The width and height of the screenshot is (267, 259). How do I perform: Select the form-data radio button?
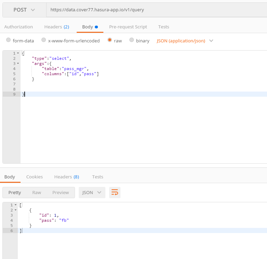coord(9,40)
